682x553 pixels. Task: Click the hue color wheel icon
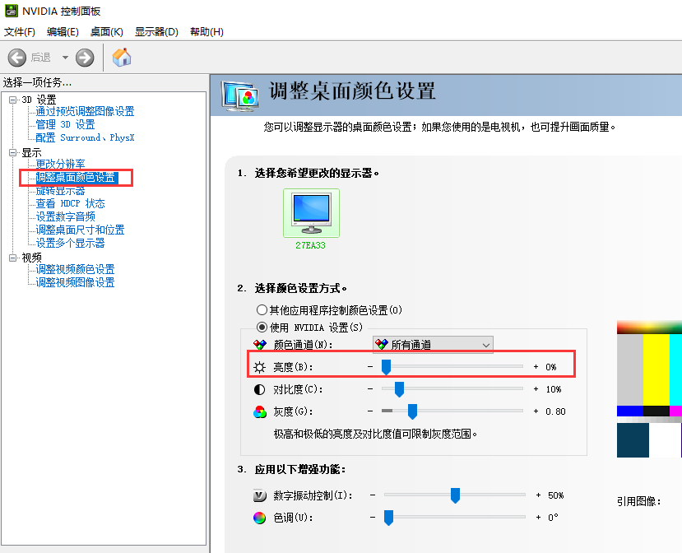point(260,518)
